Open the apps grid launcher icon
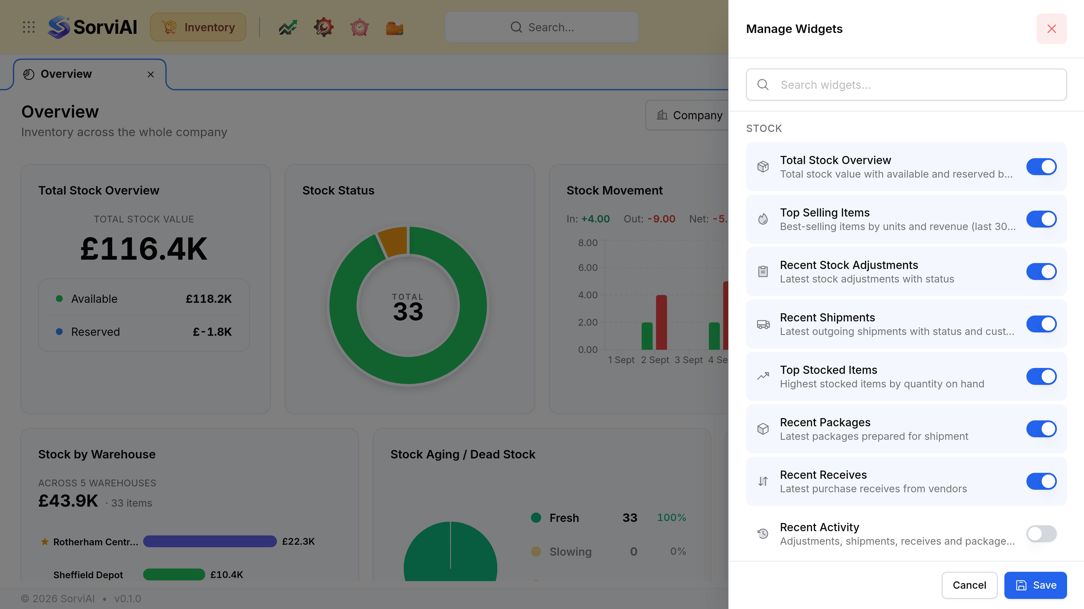Viewport: 1084px width, 609px height. [x=29, y=27]
